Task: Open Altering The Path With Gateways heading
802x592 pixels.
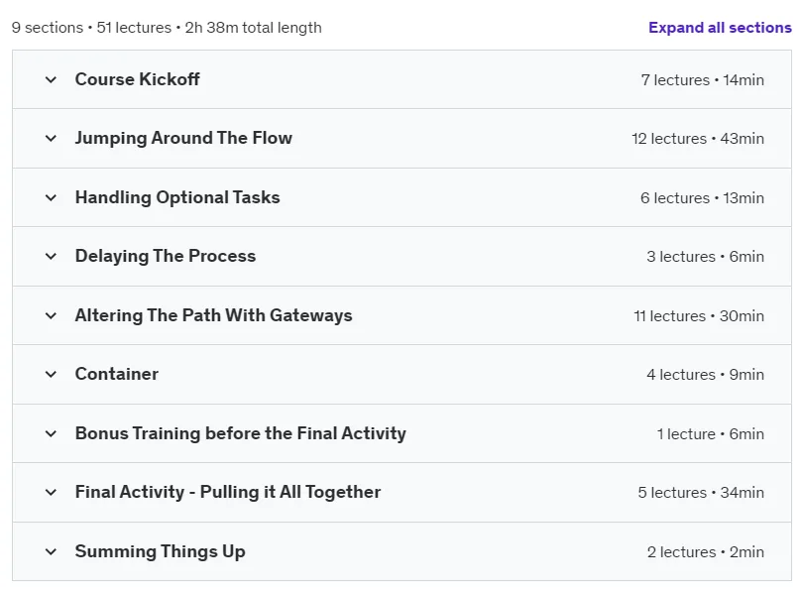Action: pos(214,315)
